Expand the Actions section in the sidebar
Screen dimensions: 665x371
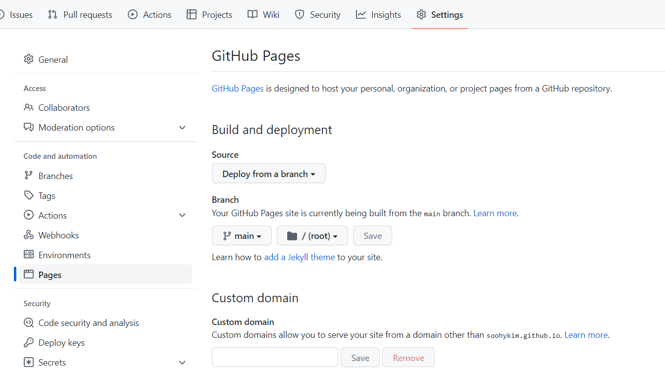[182, 215]
